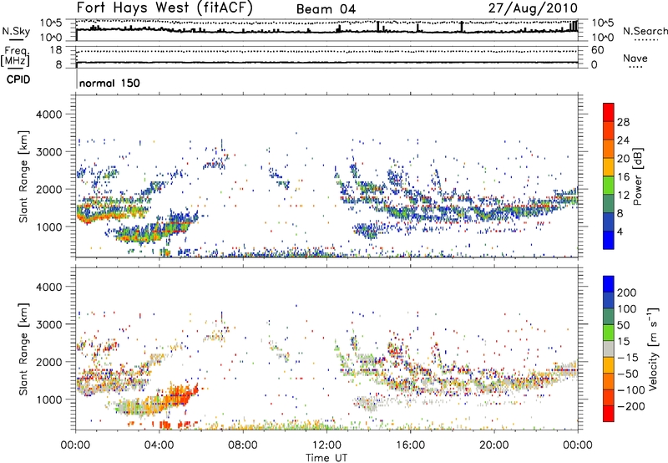Screen dimensions: 668x463
Task: Click the '3000' tick on the velocity panel
Action: pyautogui.click(x=49, y=324)
